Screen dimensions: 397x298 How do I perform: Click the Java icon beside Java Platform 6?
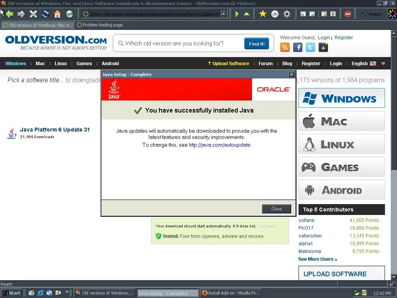[12, 133]
